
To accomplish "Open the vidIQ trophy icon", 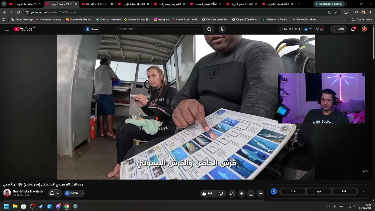I will (x=317, y=29).
